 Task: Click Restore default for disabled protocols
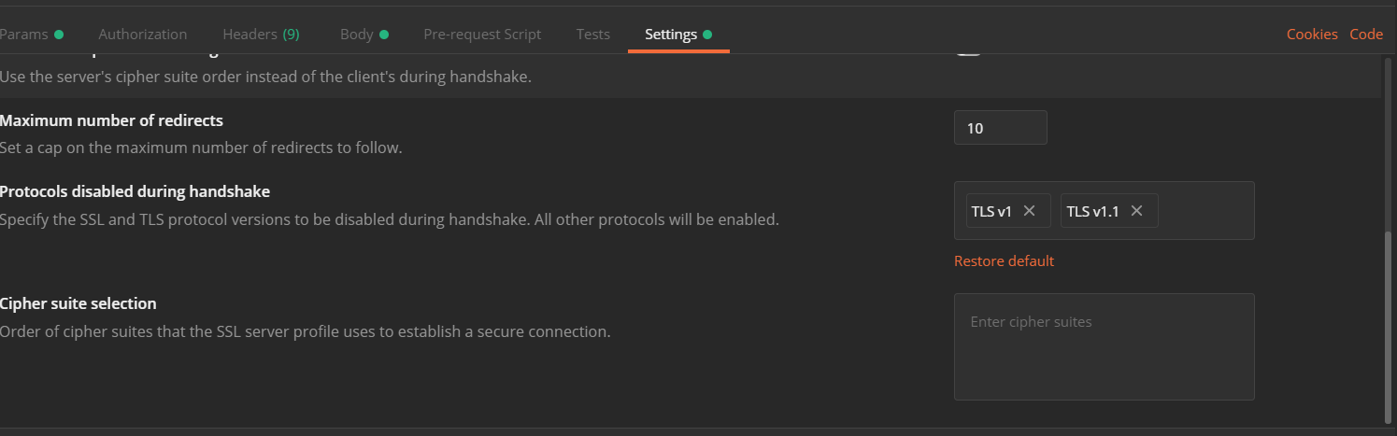[1004, 261]
